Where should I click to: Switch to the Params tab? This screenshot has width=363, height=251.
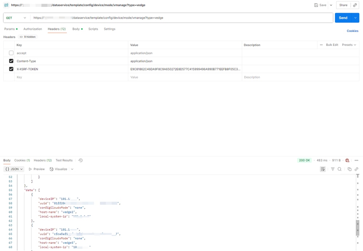[x=11, y=29]
